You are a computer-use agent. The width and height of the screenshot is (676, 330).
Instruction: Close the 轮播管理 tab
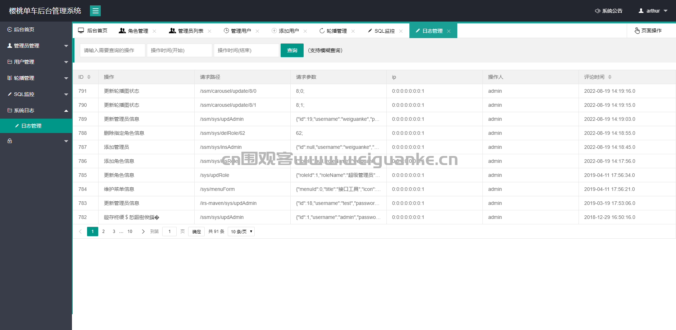353,31
